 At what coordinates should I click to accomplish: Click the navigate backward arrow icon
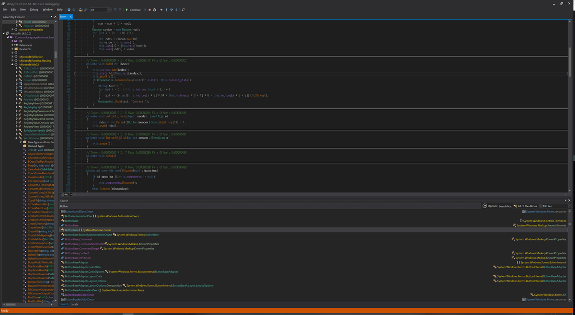69,10
